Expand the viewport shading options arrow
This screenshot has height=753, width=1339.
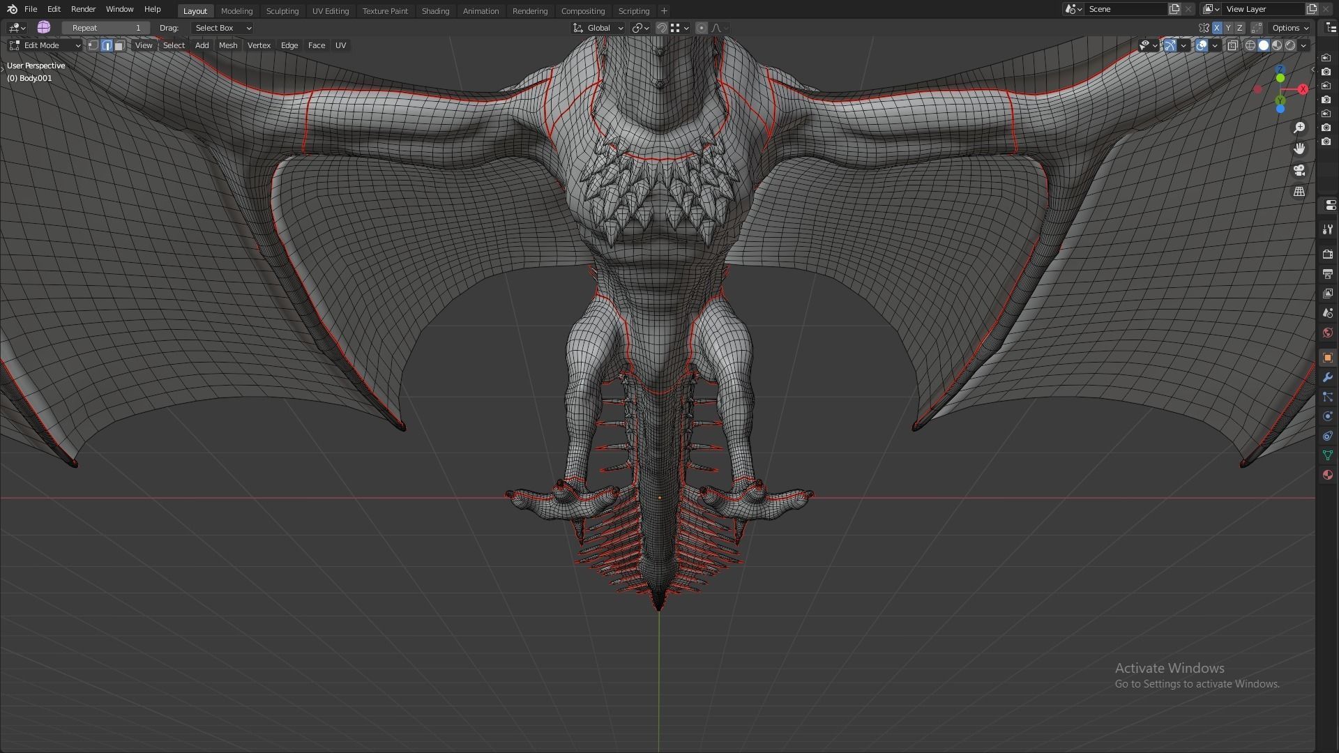coord(1303,45)
